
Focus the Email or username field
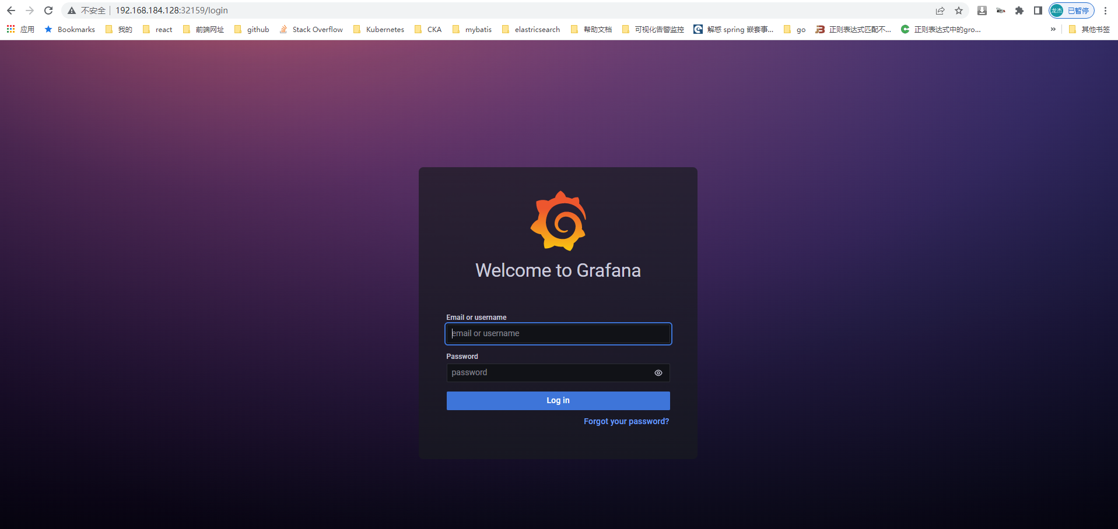click(558, 334)
